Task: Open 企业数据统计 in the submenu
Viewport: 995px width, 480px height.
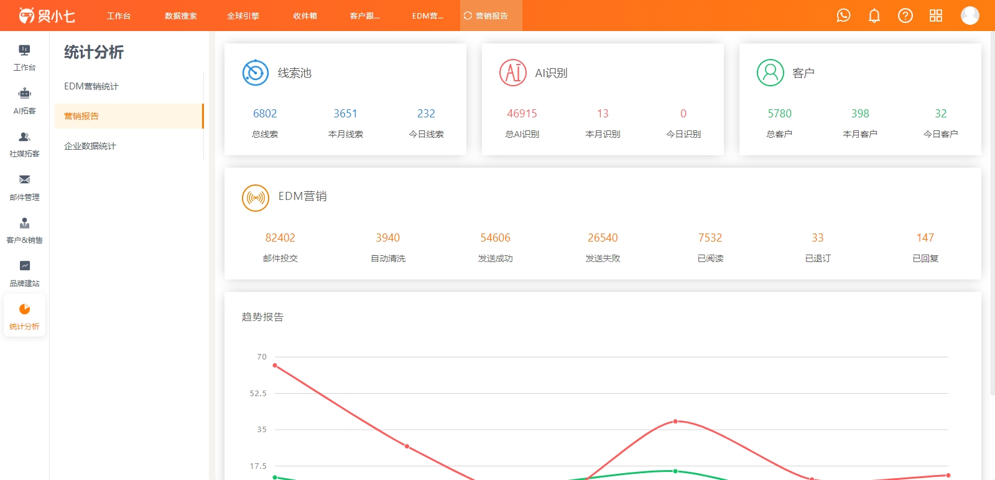Action: click(129, 146)
